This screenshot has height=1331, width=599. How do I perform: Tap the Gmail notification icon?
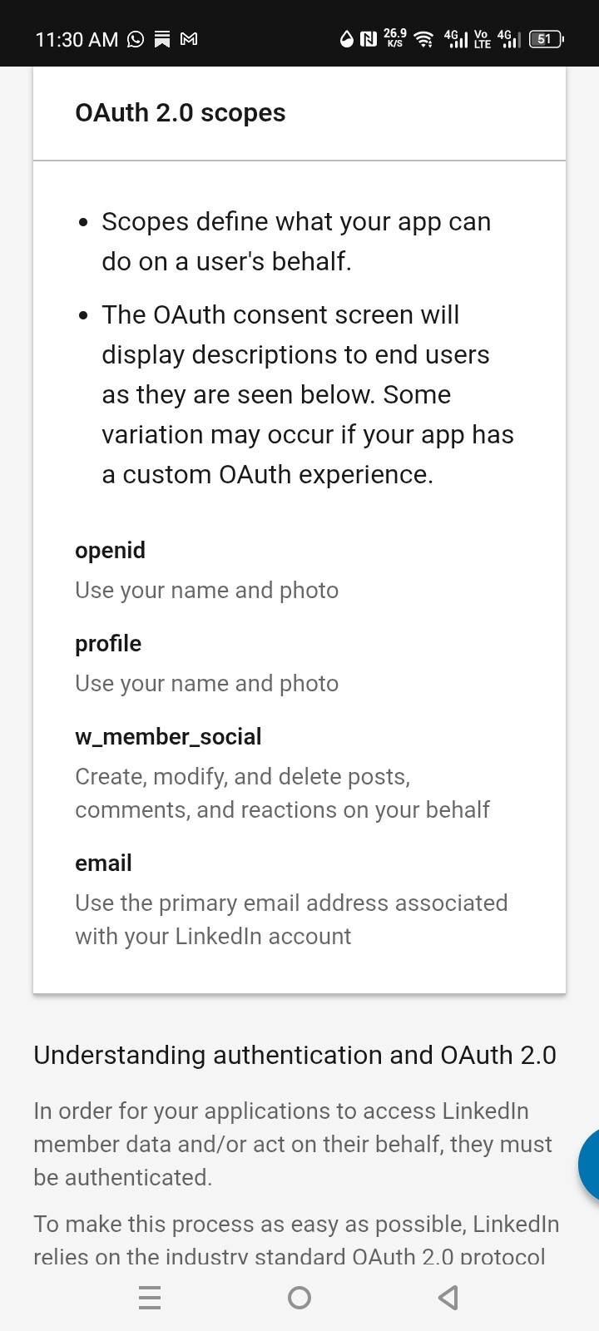pos(189,39)
